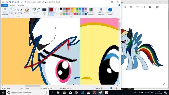Open the Microsoft Store taskbar icon
This screenshot has height=95, width=169.
coord(64,93)
